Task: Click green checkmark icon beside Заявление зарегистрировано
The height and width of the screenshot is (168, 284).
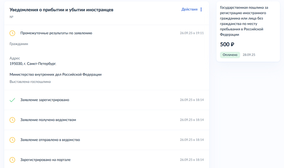Action: point(12,100)
